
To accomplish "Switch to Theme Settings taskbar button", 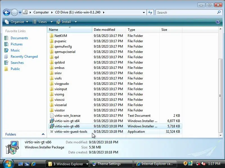I will tap(111, 164).
